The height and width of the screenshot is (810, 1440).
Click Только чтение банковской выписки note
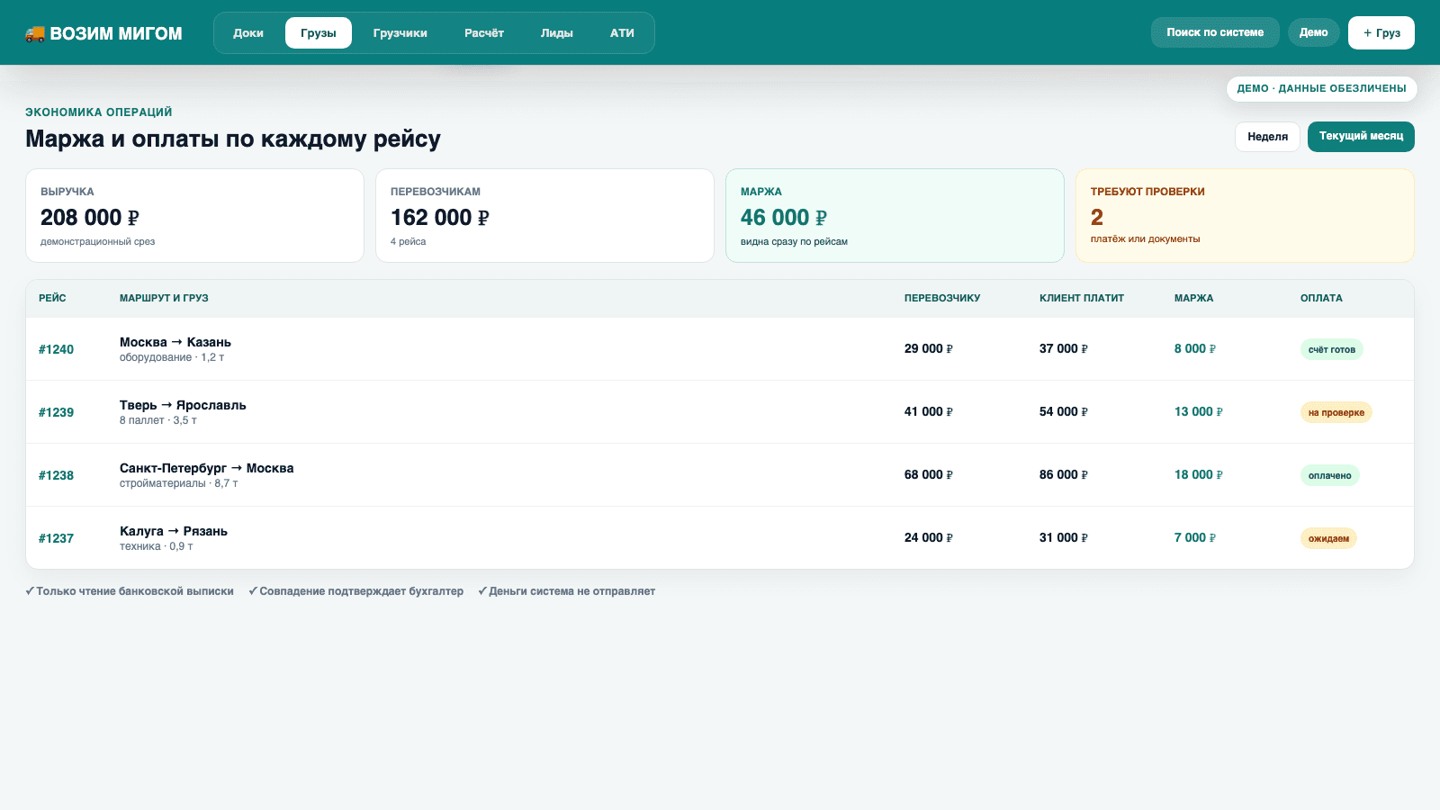(130, 591)
